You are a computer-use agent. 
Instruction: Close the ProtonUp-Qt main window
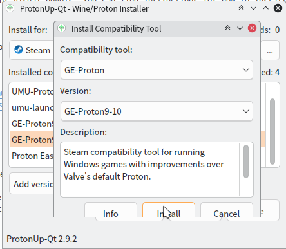click(x=278, y=8)
